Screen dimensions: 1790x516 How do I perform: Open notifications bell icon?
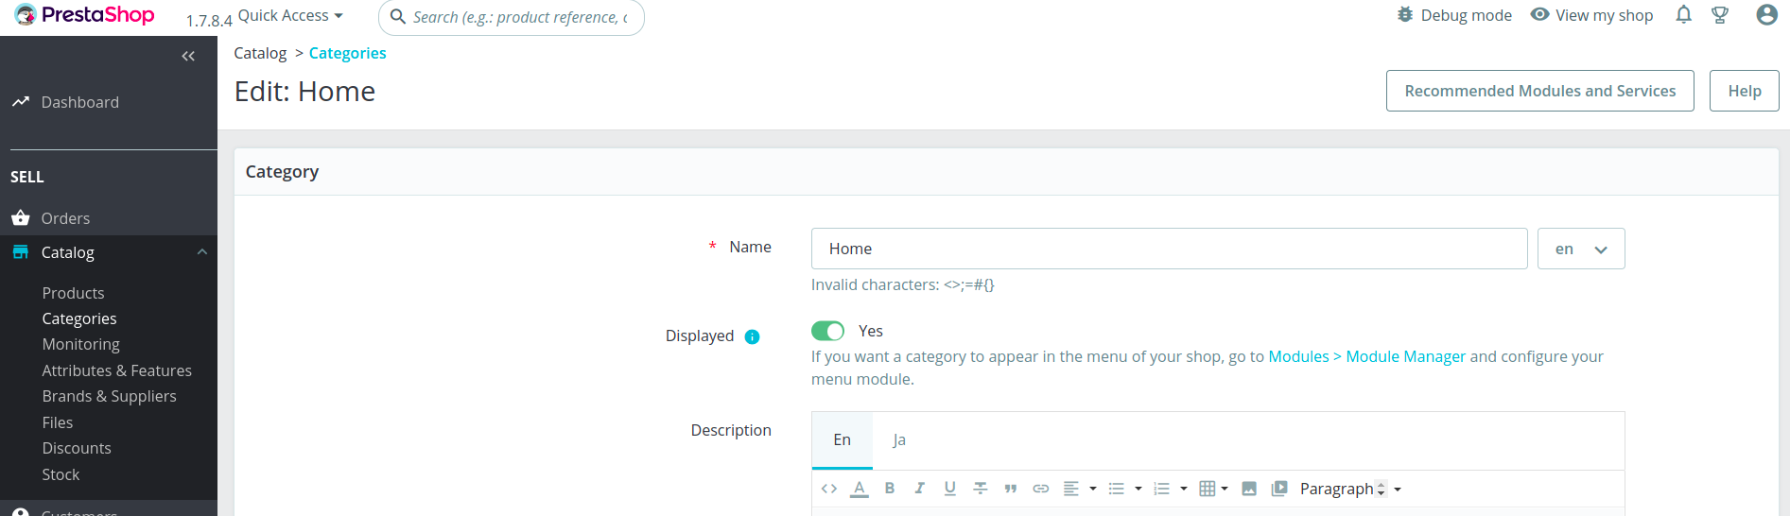click(x=1683, y=15)
